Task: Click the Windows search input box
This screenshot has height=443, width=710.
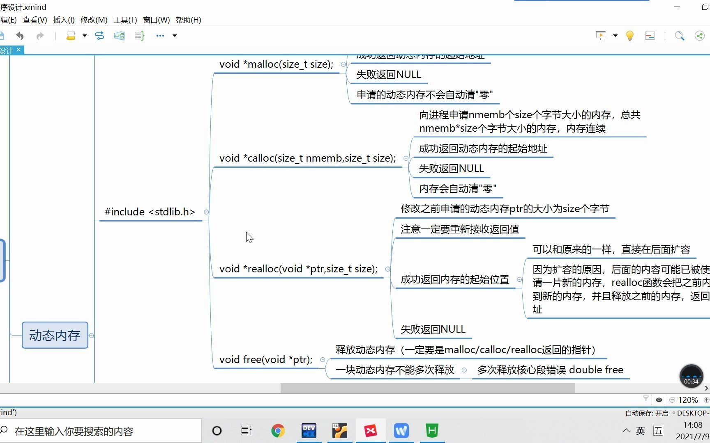Action: point(101,431)
